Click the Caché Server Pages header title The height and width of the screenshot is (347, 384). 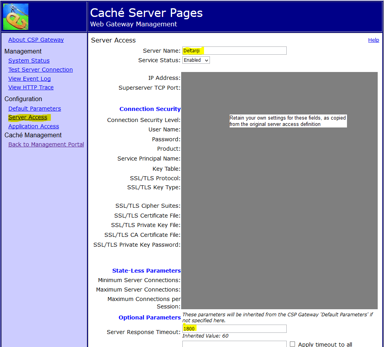coord(146,13)
